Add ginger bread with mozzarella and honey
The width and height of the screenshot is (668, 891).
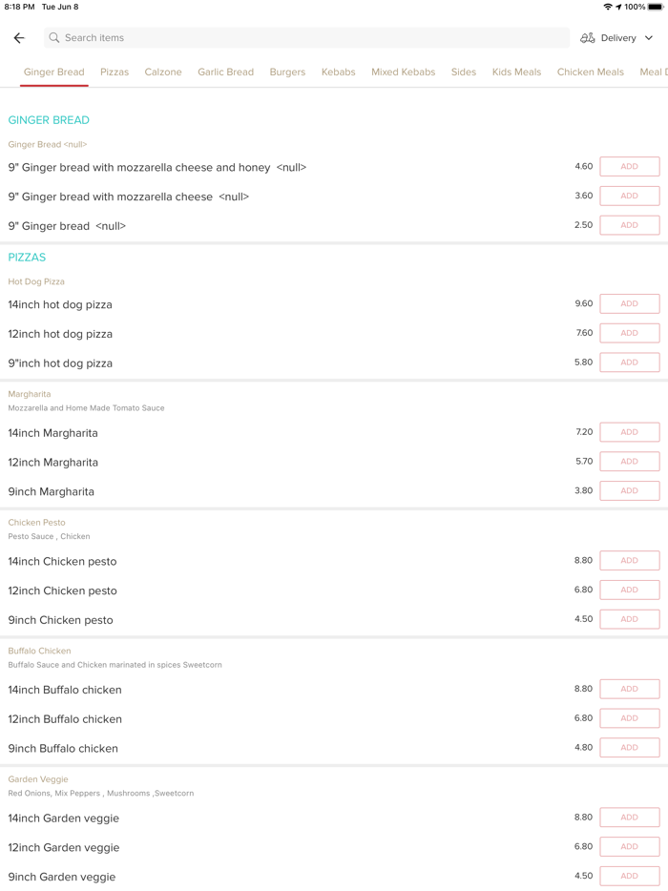point(629,167)
